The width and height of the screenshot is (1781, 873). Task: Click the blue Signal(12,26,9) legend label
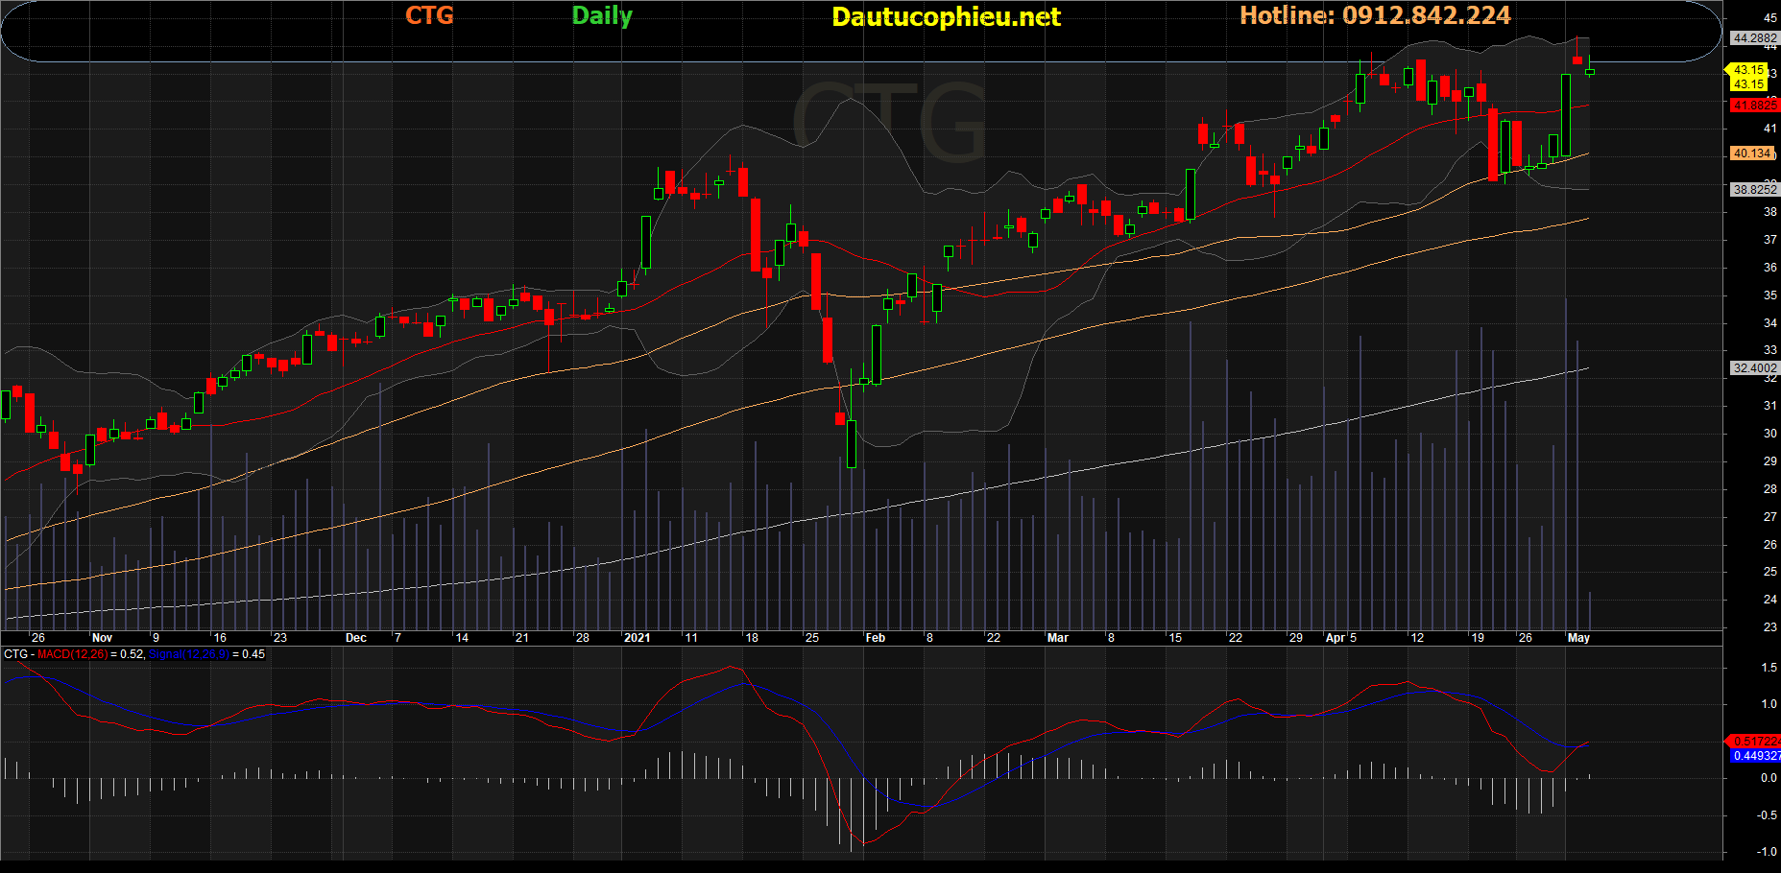coord(188,654)
